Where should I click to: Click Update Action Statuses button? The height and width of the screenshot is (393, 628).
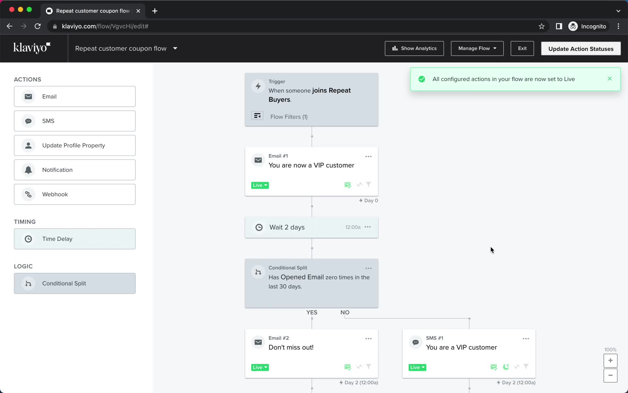click(581, 48)
